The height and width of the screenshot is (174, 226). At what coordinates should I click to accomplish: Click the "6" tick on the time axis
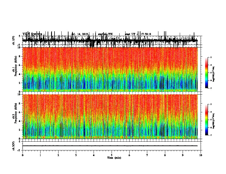coord(130,155)
